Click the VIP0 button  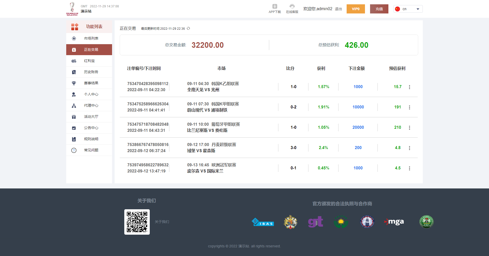pos(356,9)
